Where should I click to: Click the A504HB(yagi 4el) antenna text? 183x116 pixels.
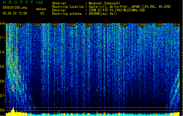click(103, 14)
